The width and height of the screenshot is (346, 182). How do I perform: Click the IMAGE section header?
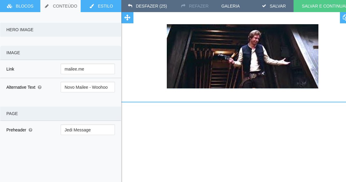(x=60, y=53)
